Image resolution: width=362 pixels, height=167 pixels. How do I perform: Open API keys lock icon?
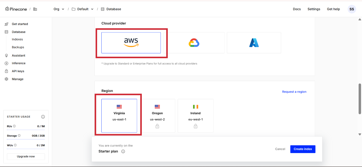point(6,71)
